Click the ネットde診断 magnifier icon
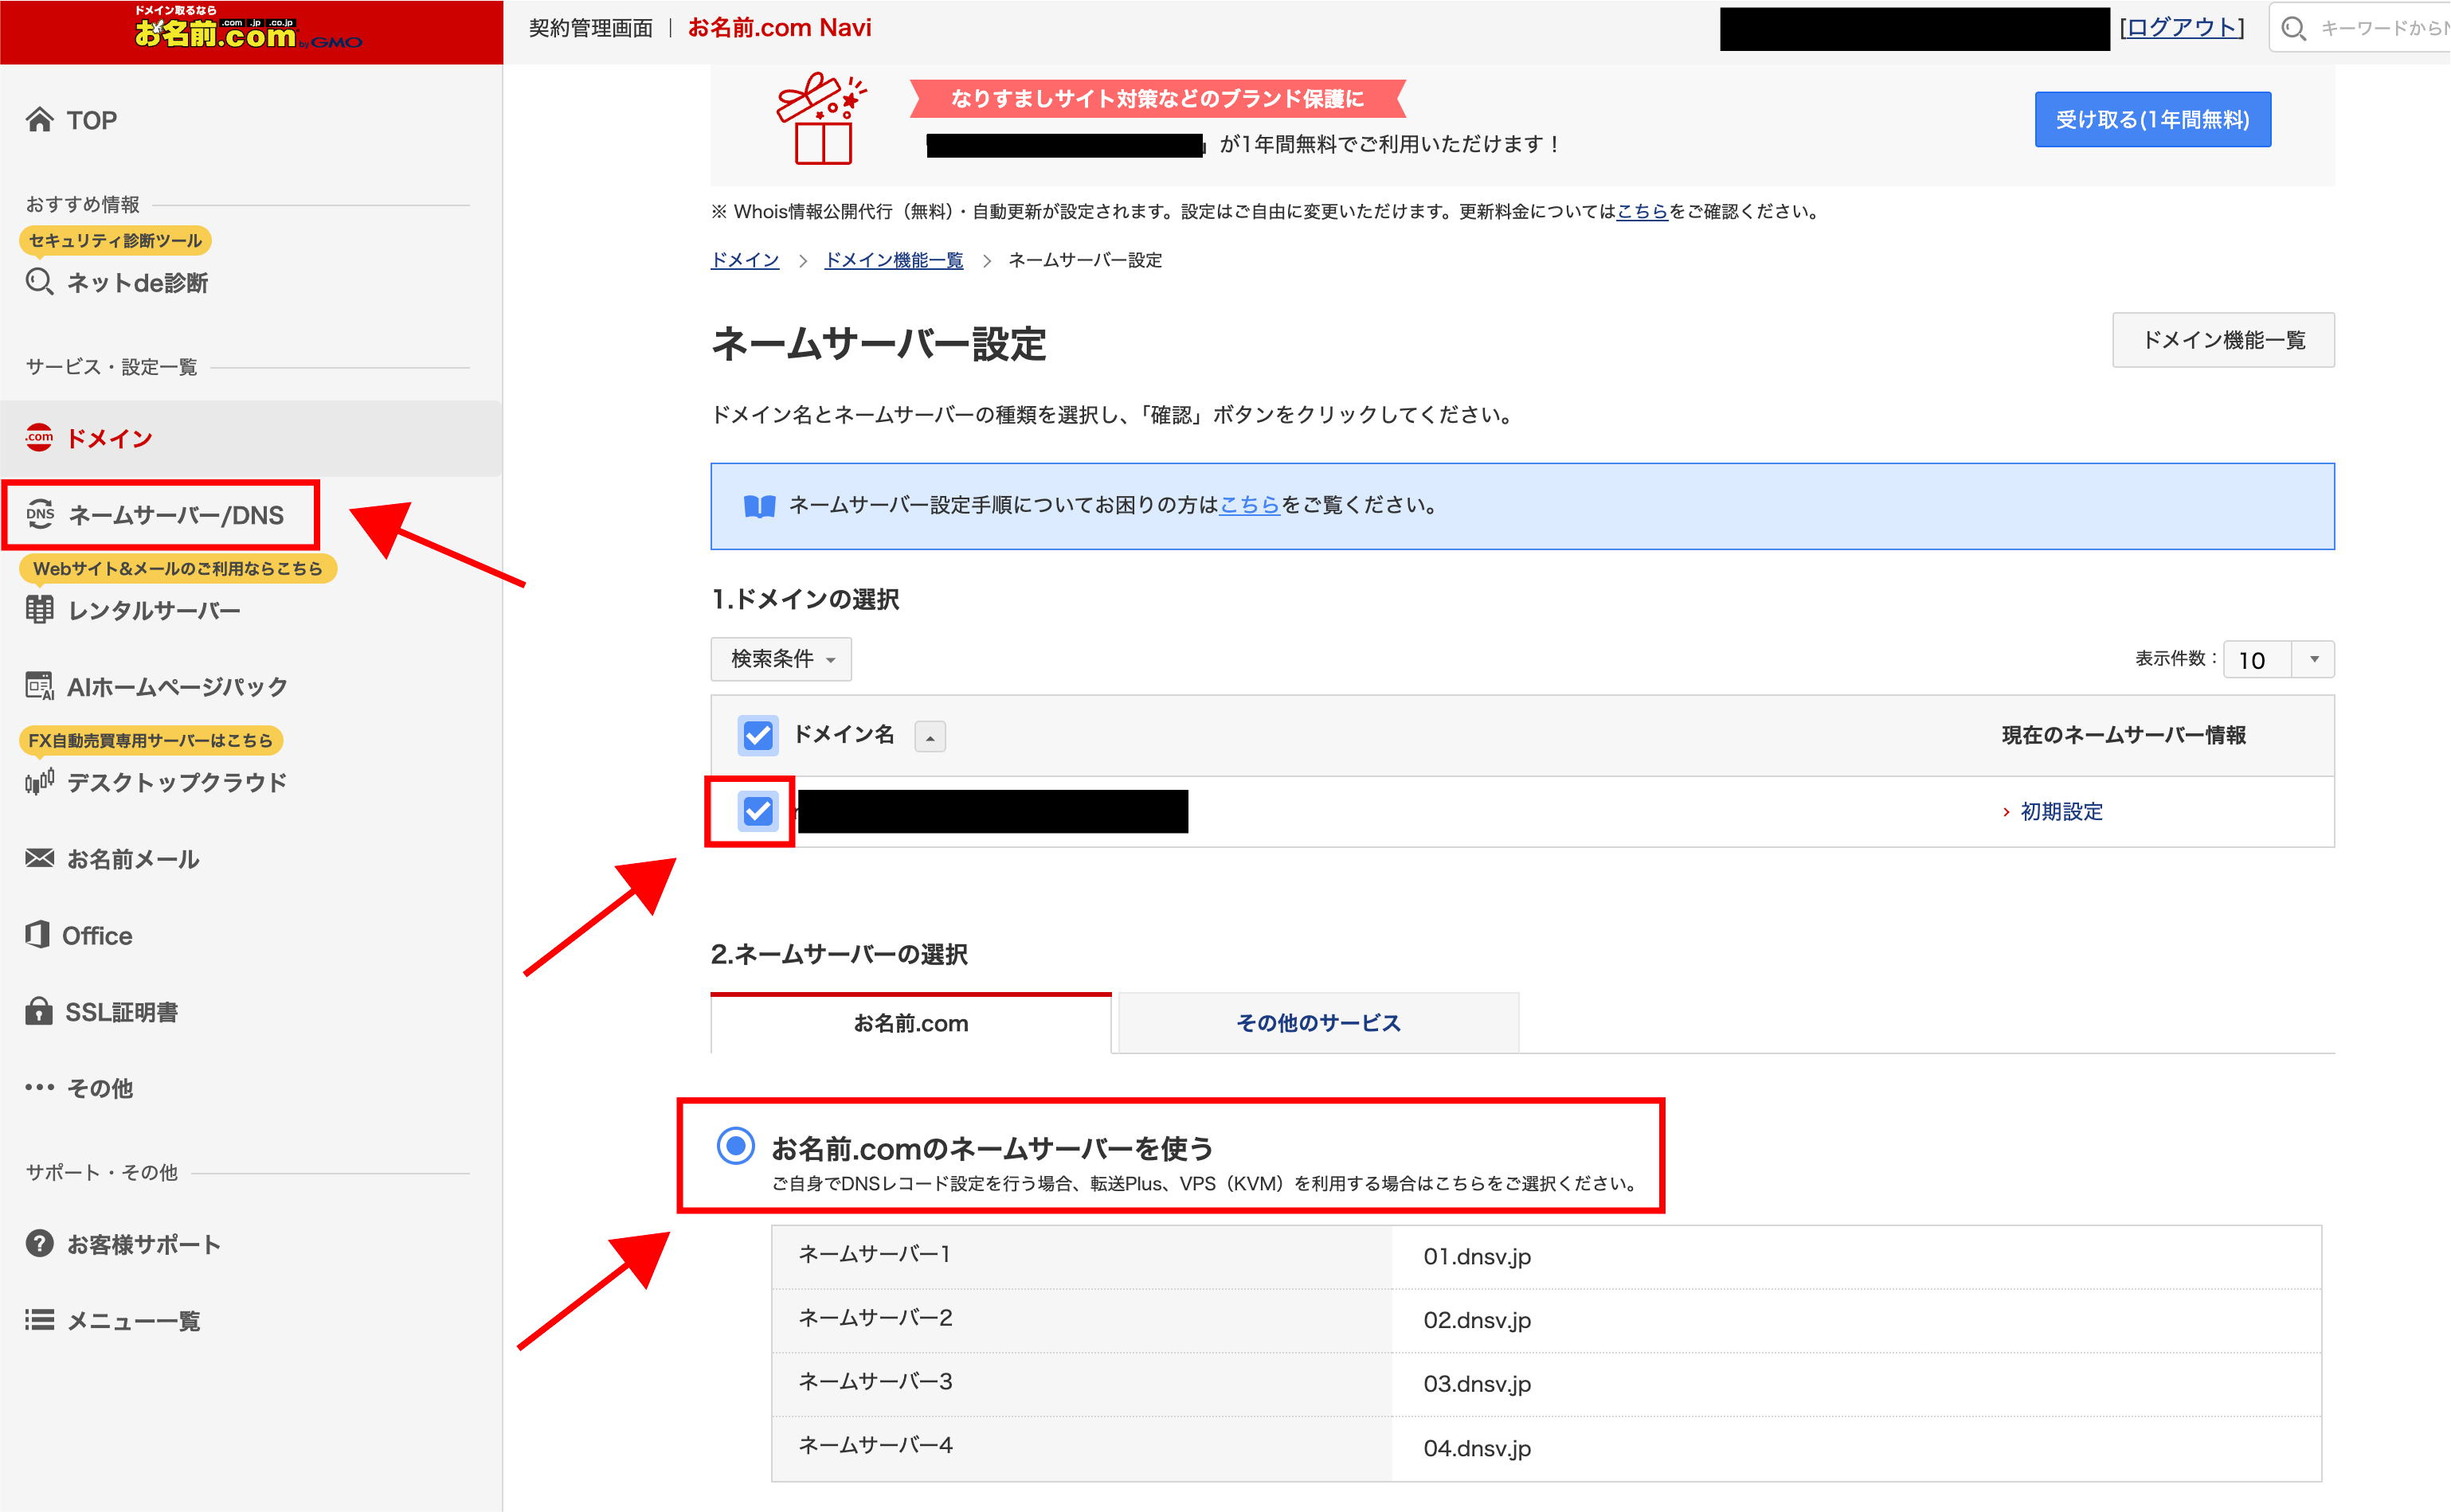 (x=39, y=282)
